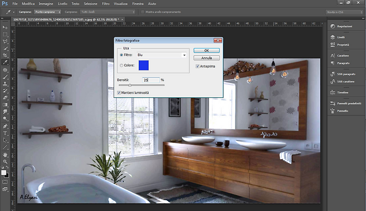Open the Immagine menu
The image size is (366, 211).
pyautogui.click(x=46, y=4)
